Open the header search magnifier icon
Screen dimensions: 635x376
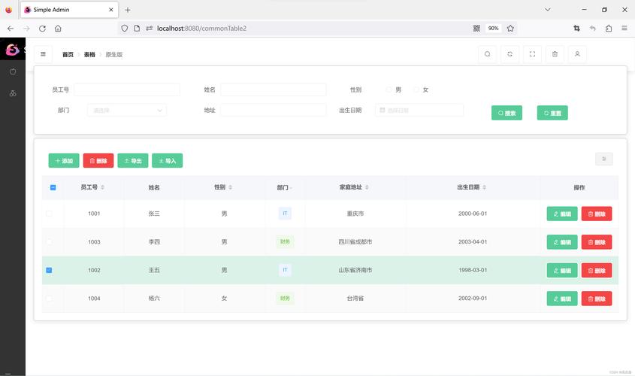tap(487, 54)
